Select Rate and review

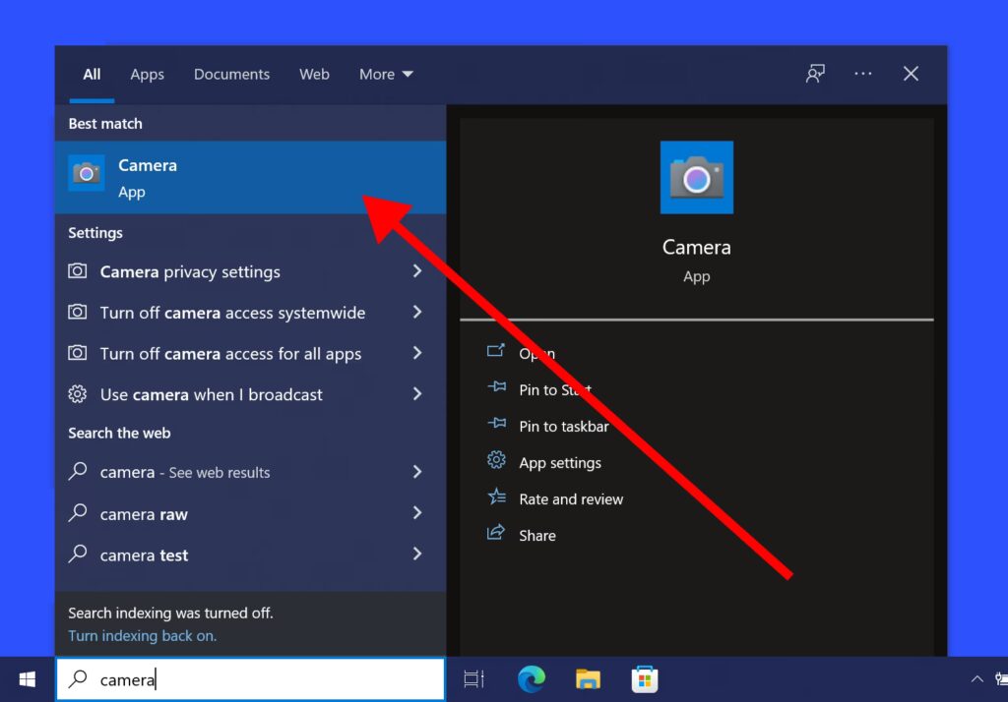571,499
